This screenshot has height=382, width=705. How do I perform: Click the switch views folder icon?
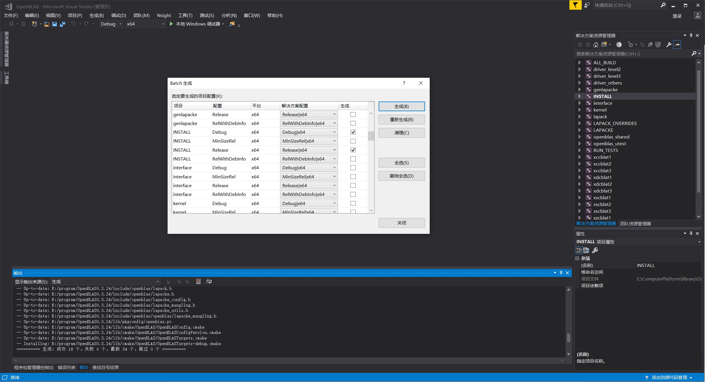pos(604,45)
